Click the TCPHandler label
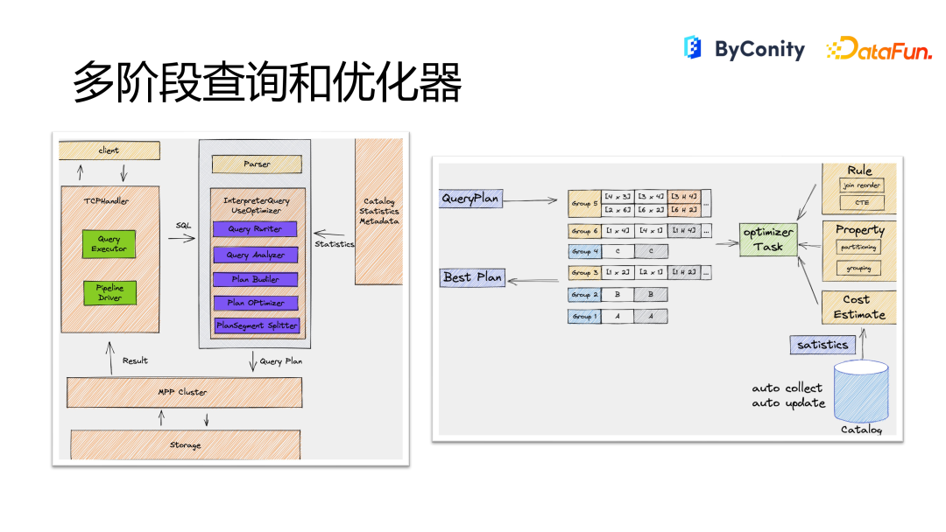The height and width of the screenshot is (532, 946). click(106, 200)
